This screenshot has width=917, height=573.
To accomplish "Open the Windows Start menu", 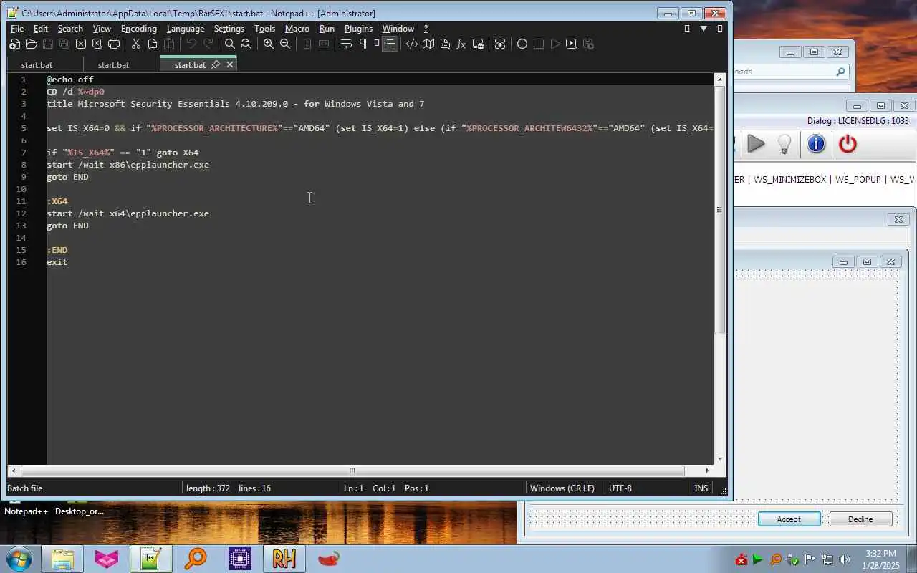I will click(x=19, y=559).
